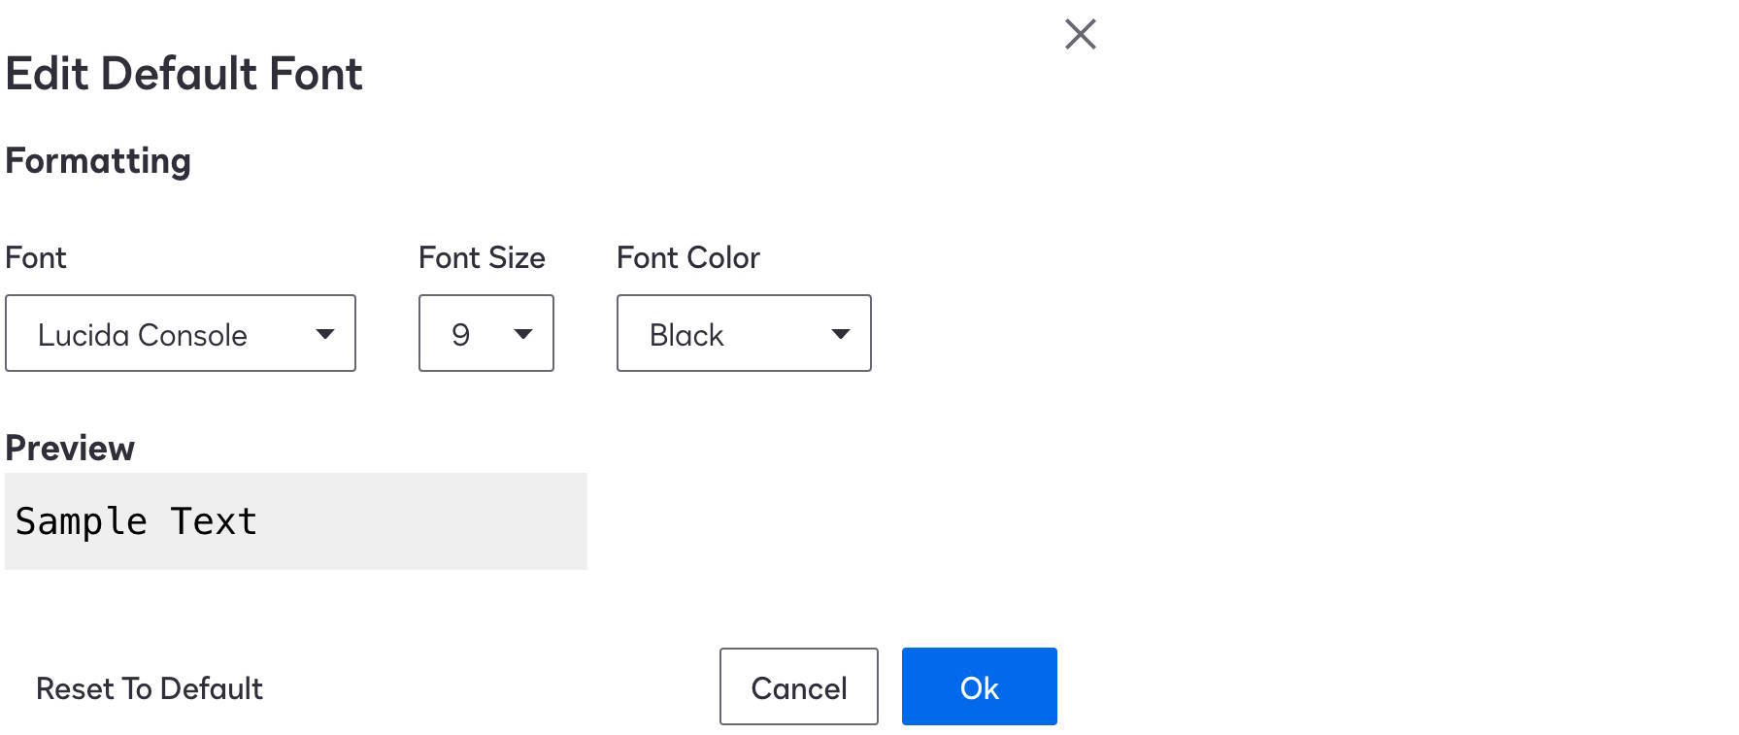
Task: Click the Lucida Console dropdown arrow
Action: point(324,333)
